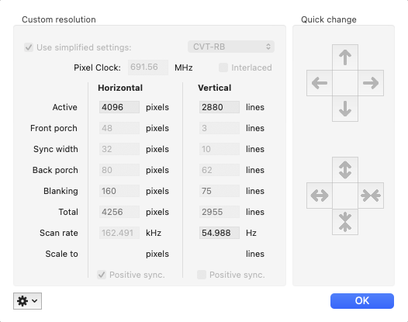Click the vertical Active lines field
The image size is (408, 322).
pyautogui.click(x=220, y=107)
